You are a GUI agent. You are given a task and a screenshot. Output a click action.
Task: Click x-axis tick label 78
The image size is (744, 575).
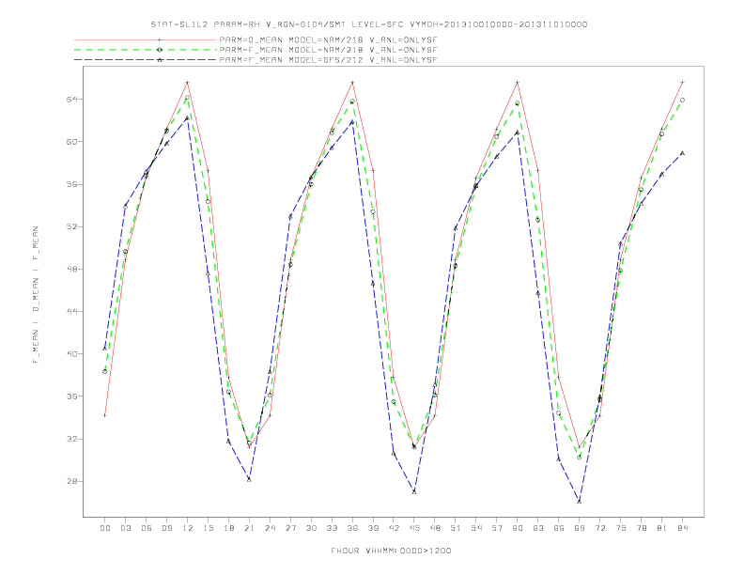pos(642,528)
